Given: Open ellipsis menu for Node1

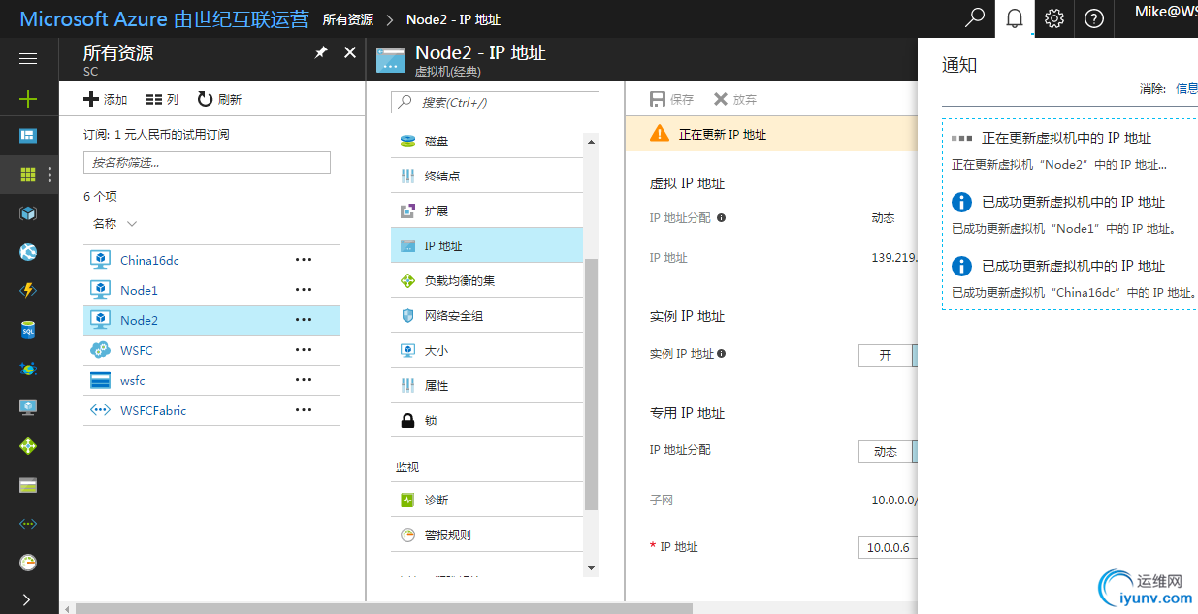Looking at the screenshot, I should coord(304,290).
